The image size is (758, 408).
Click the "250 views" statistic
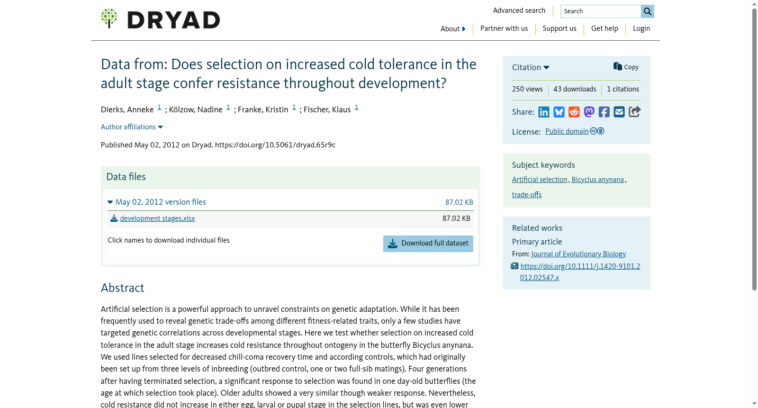pyautogui.click(x=527, y=89)
